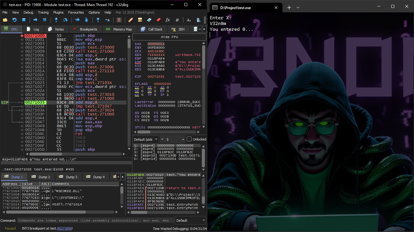Click the Step Into toolbar icon
414x232 pixels.
[x=56, y=20]
